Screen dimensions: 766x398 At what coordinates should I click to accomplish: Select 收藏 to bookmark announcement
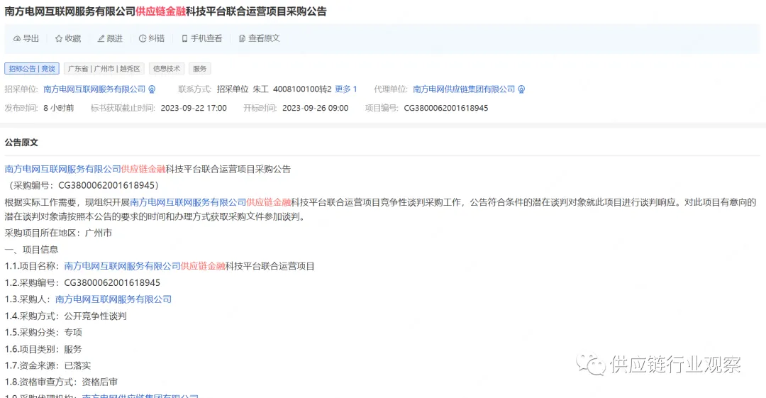tap(68, 38)
